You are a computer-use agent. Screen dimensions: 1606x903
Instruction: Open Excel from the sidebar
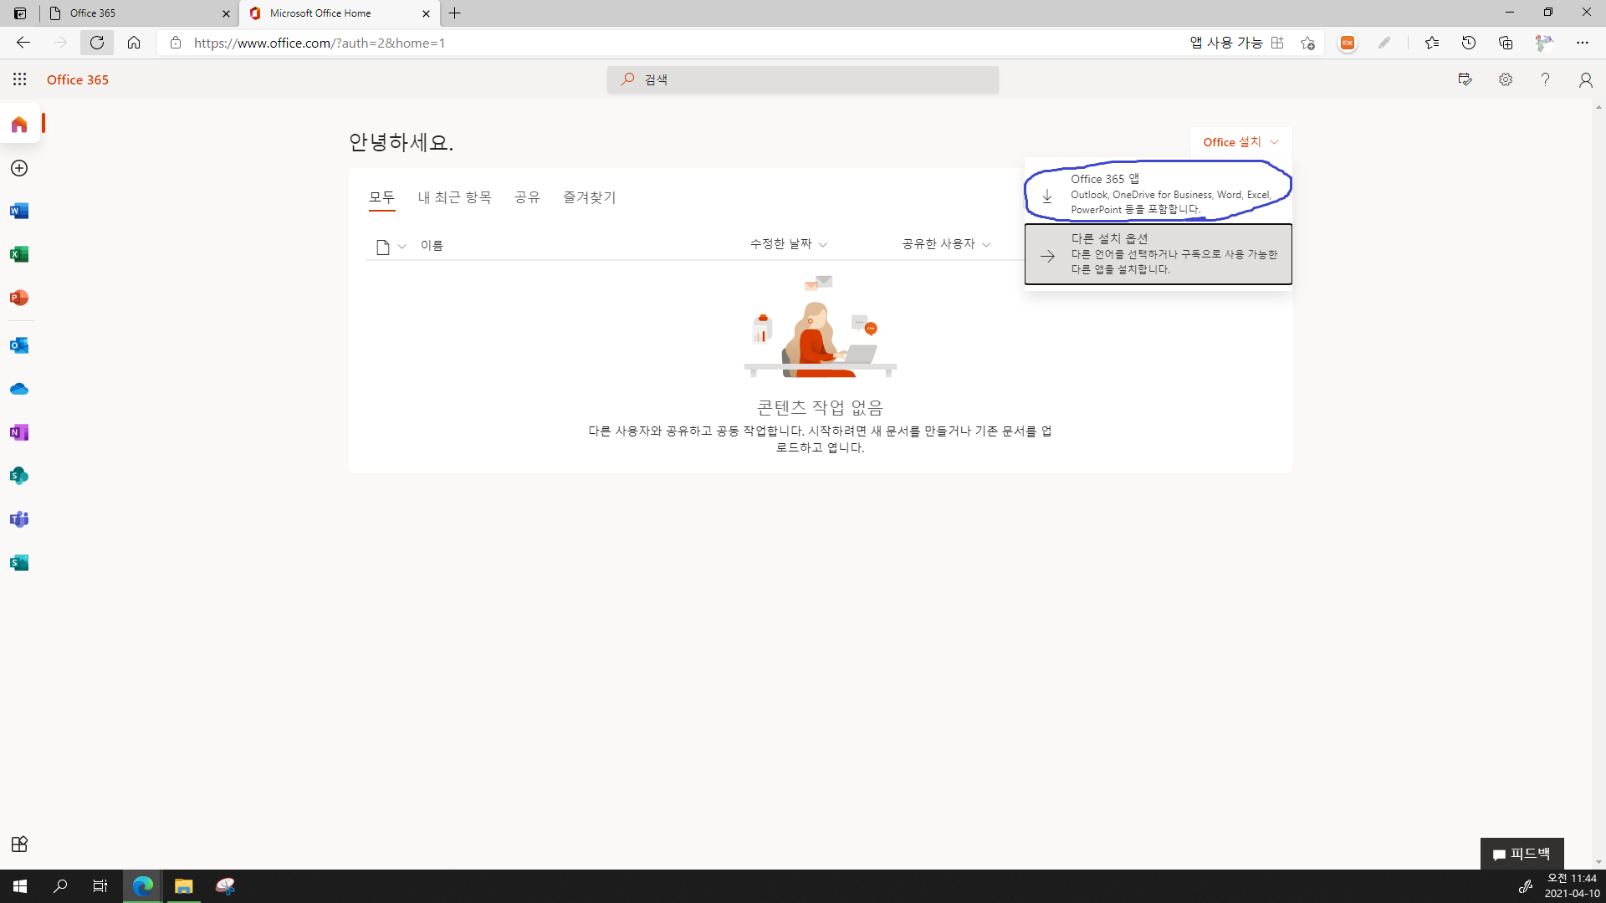[x=19, y=254]
